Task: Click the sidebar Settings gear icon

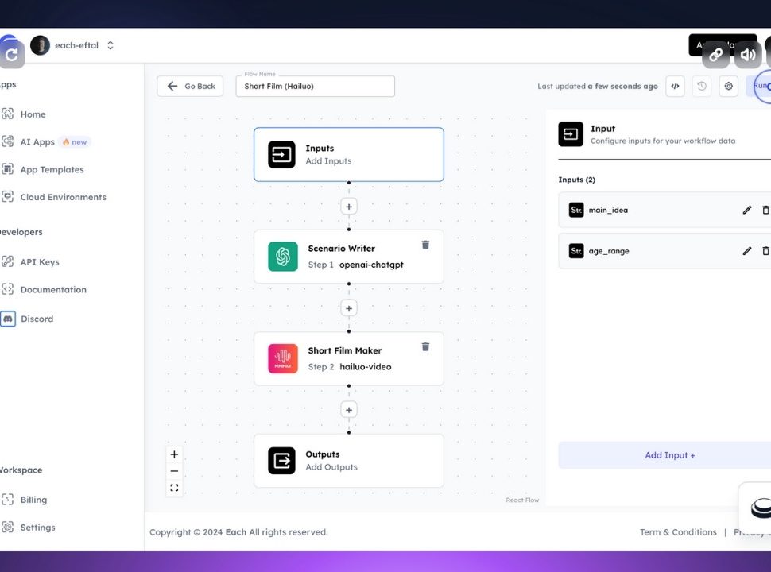Action: pyautogui.click(x=7, y=527)
